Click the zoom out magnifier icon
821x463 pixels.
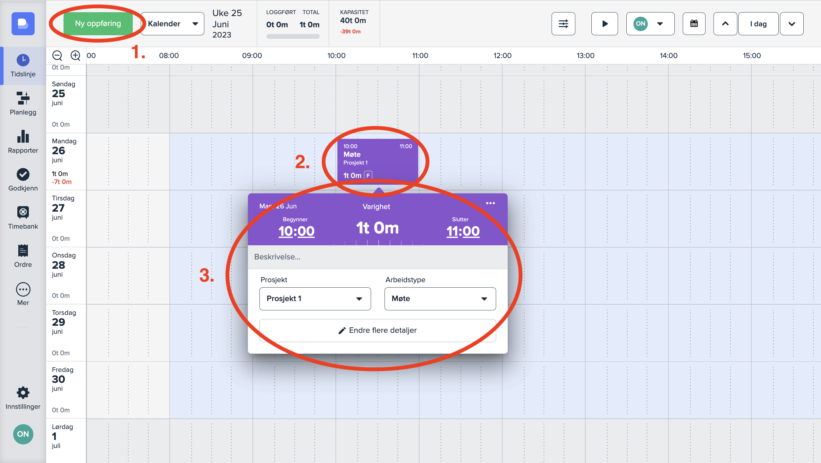tap(57, 55)
